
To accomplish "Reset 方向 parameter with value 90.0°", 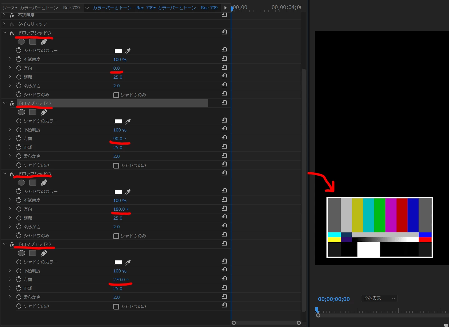I will pyautogui.click(x=224, y=138).
